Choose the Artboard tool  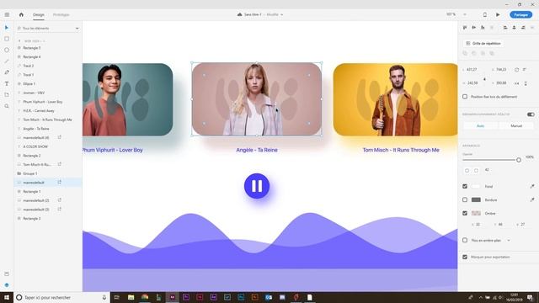point(7,95)
